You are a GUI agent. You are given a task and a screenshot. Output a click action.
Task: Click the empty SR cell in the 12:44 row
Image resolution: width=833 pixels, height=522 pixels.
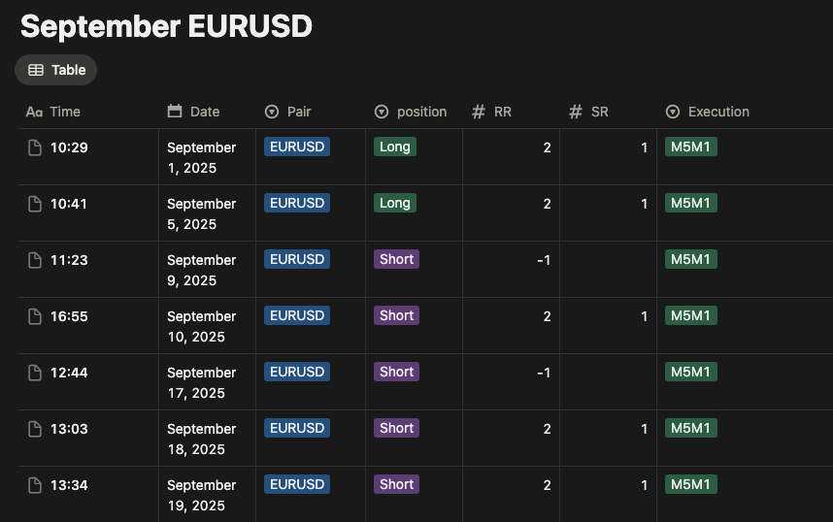[x=609, y=382]
